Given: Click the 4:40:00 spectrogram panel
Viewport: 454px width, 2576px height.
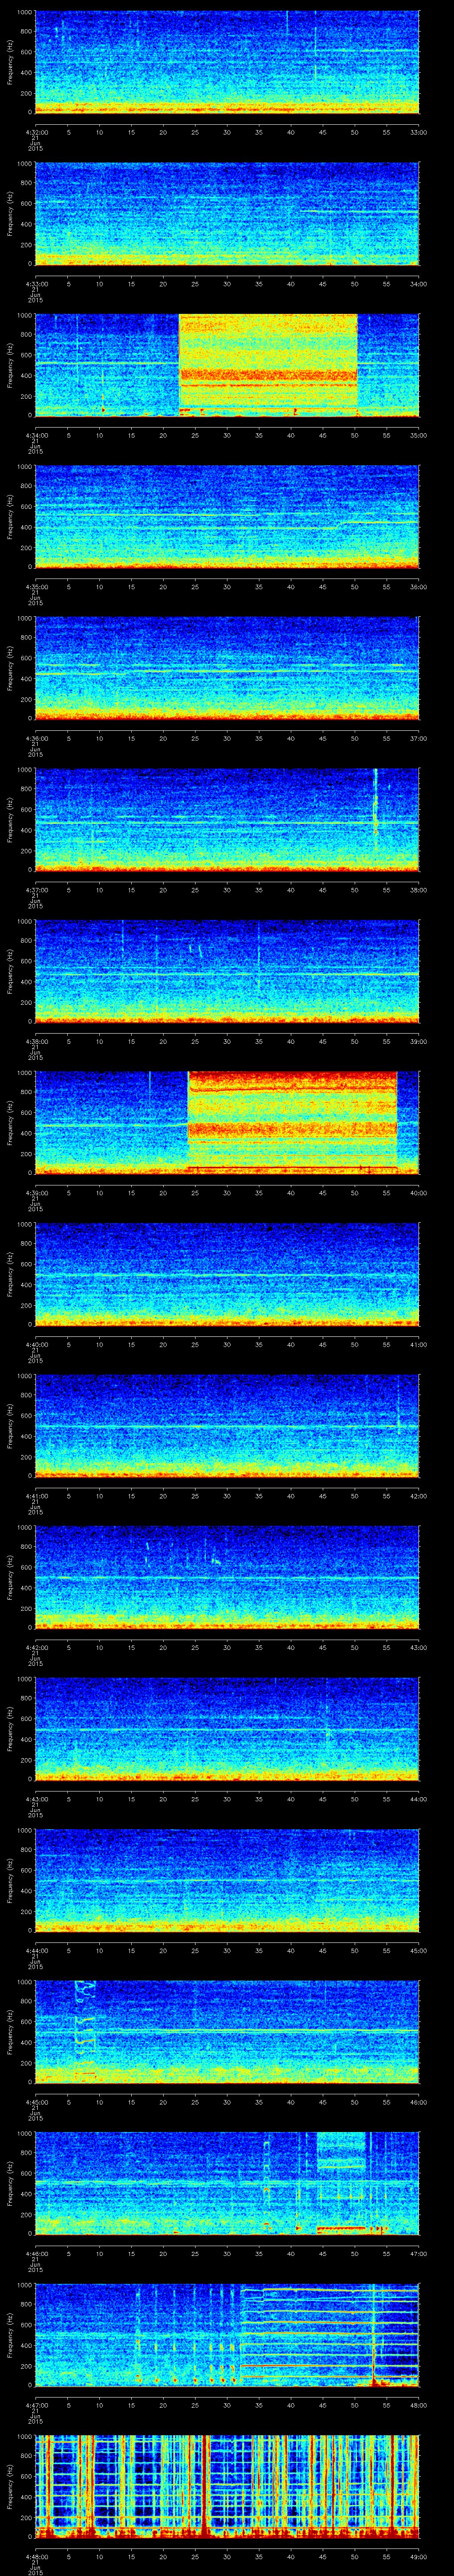Looking at the screenshot, I should pyautogui.click(x=227, y=1273).
